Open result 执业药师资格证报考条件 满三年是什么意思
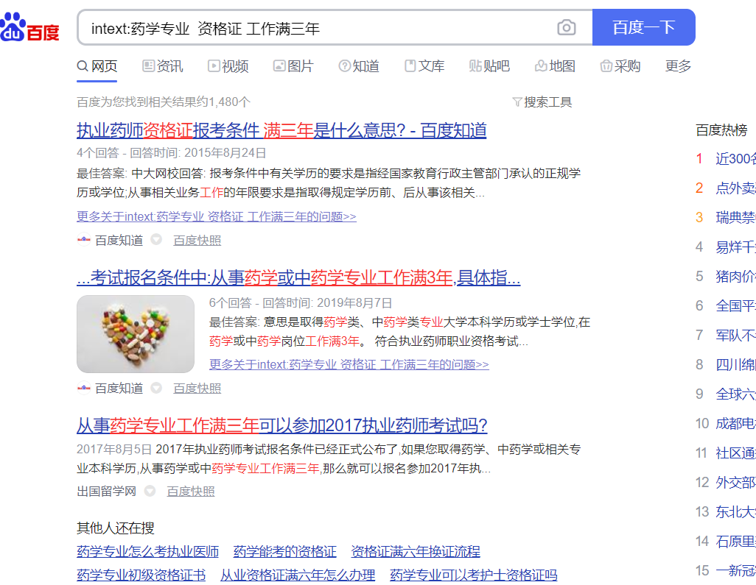Viewport: 756px width, 585px height. 281,130
